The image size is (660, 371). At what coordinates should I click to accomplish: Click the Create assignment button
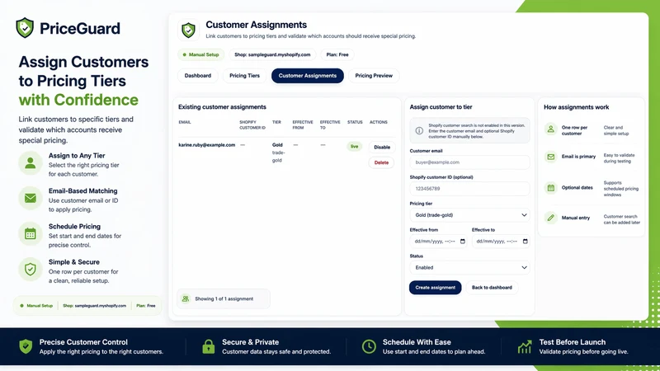436,288
